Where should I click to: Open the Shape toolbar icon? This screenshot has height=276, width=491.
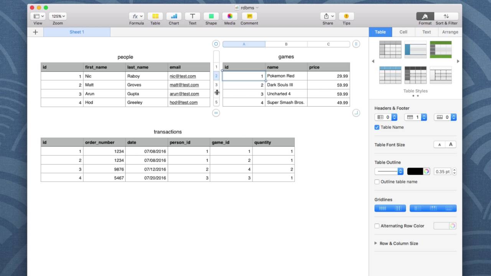(211, 16)
